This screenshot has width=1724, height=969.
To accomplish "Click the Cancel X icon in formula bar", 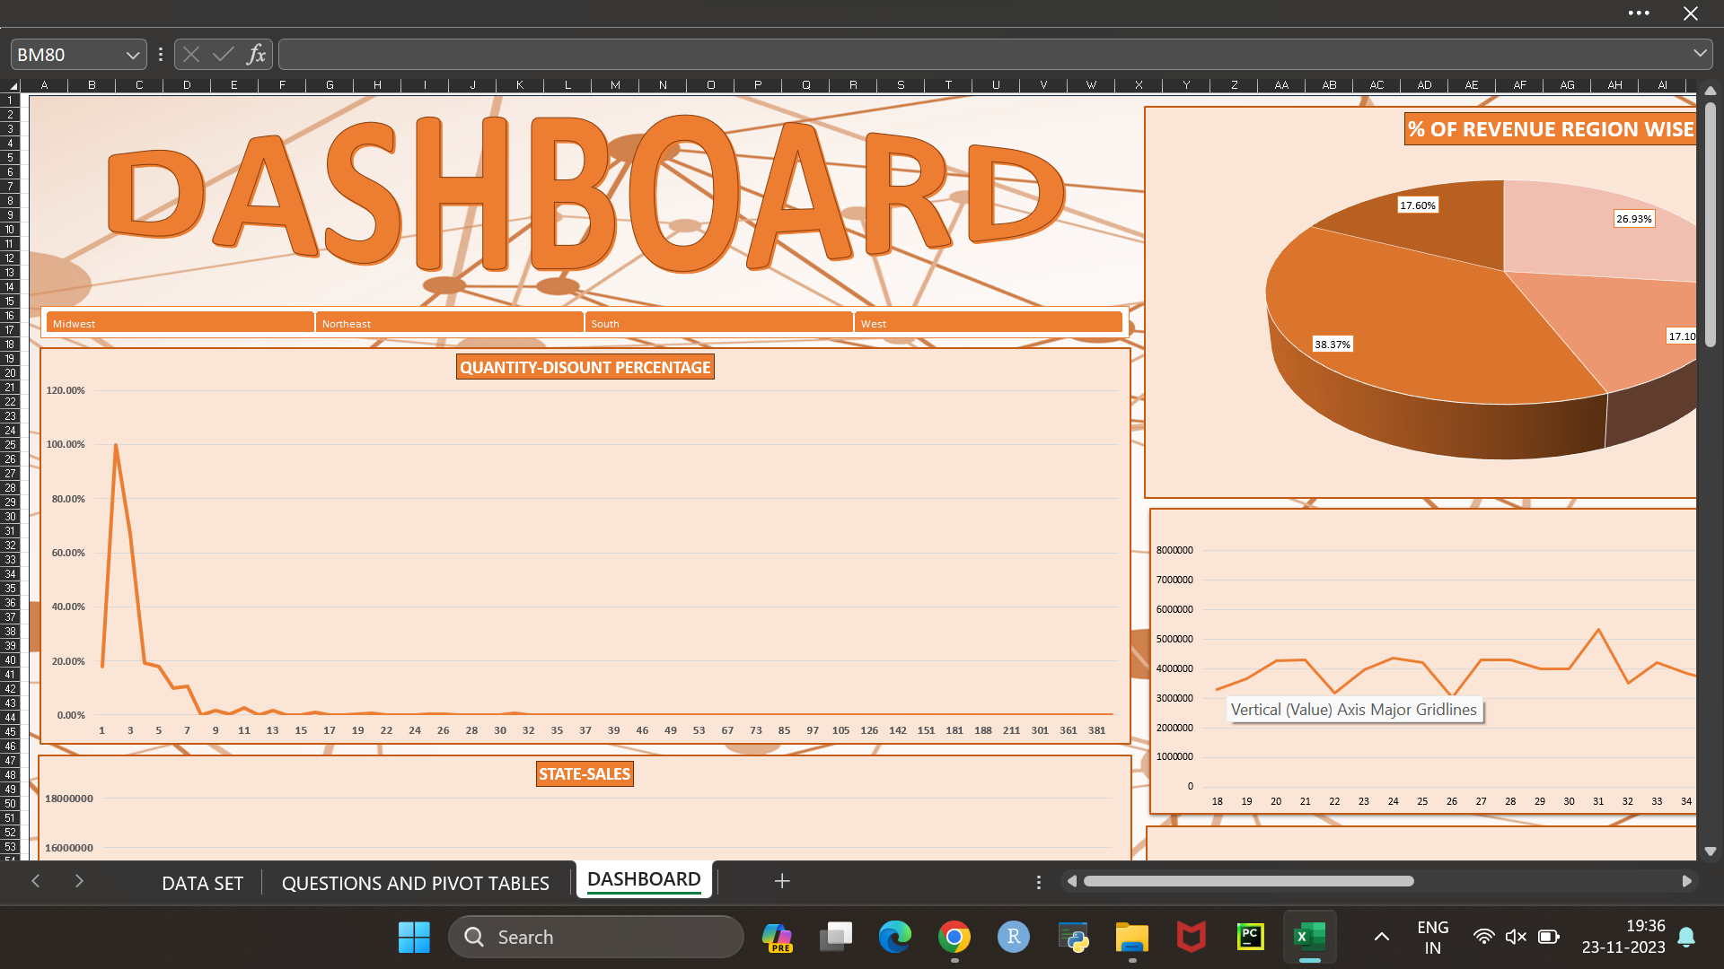I will pos(191,55).
